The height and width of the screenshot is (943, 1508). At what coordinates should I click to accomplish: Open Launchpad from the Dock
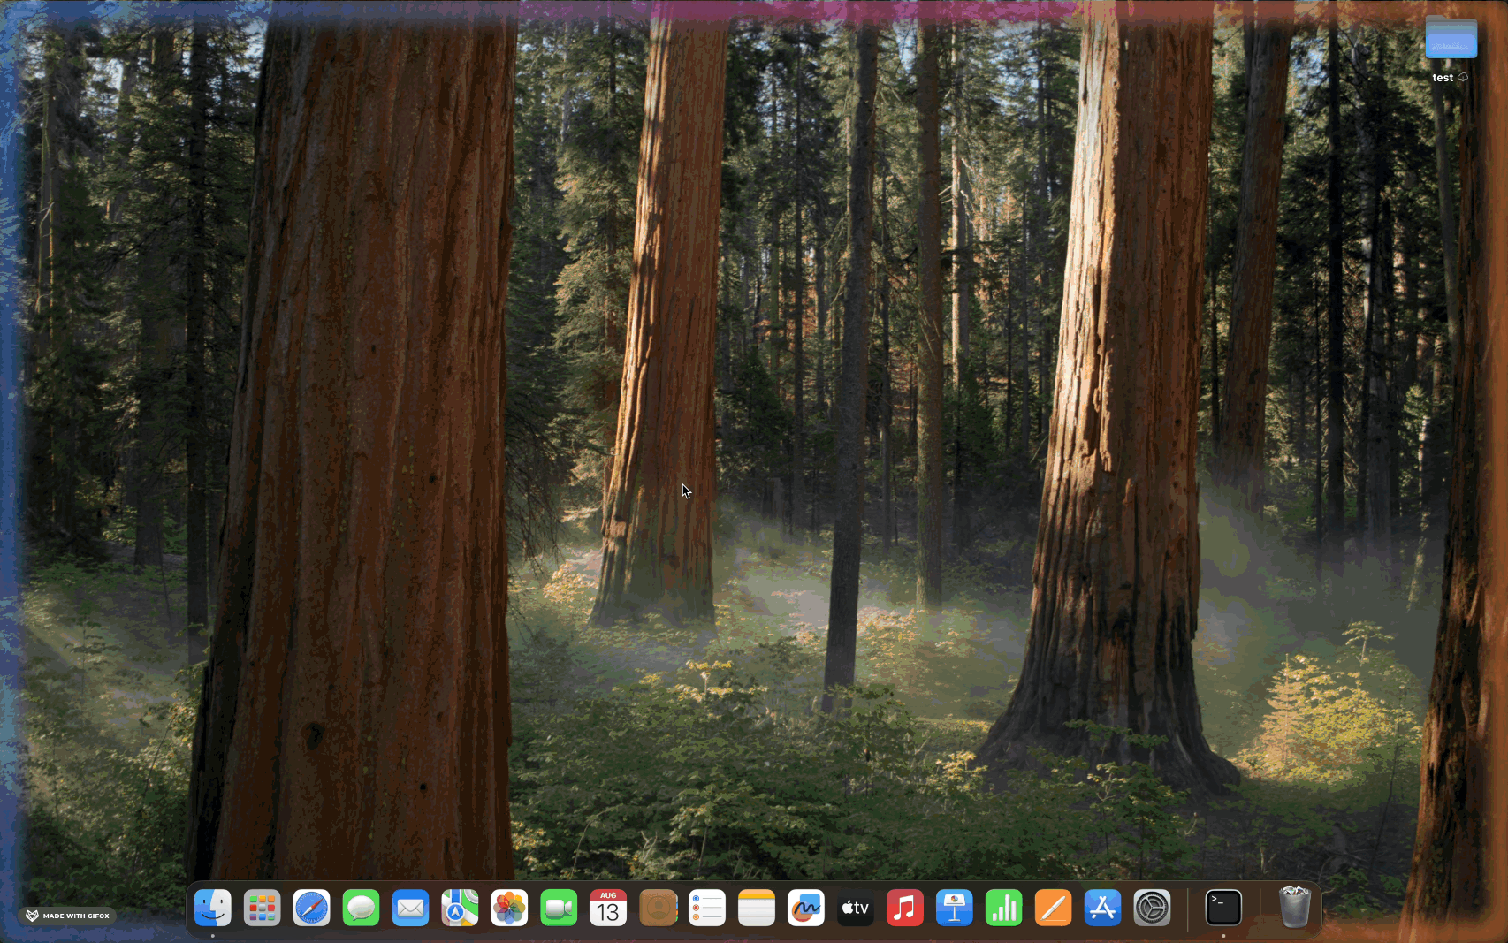click(262, 908)
